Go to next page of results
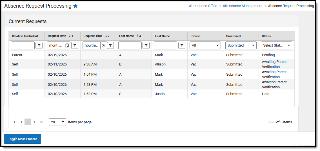 pos(35,122)
